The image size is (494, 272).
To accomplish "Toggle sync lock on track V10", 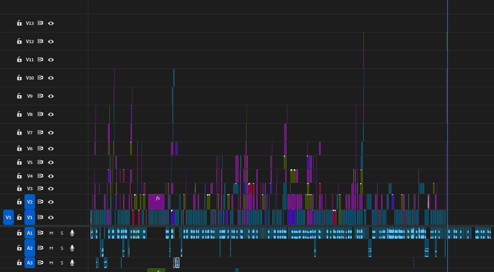I will click(40, 77).
